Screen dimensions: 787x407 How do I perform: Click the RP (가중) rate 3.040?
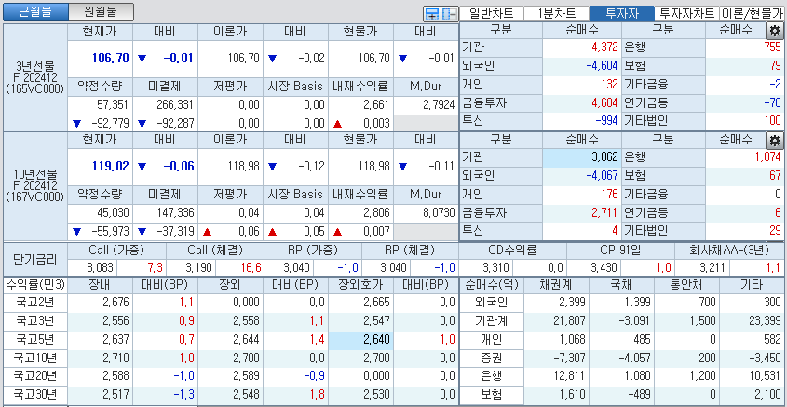pos(296,266)
